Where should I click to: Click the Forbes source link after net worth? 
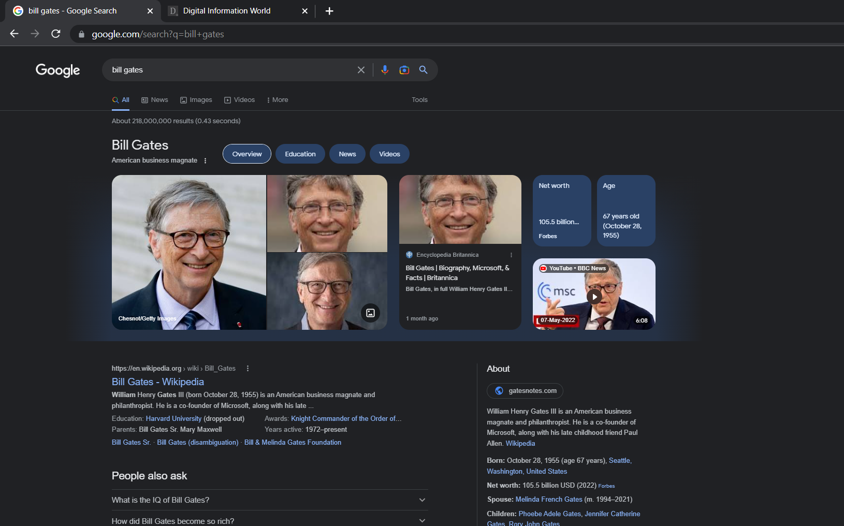[x=606, y=486]
